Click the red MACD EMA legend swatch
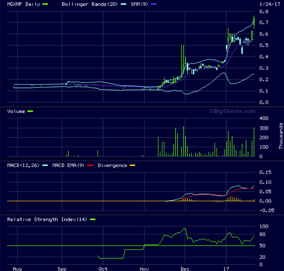 pos(90,165)
